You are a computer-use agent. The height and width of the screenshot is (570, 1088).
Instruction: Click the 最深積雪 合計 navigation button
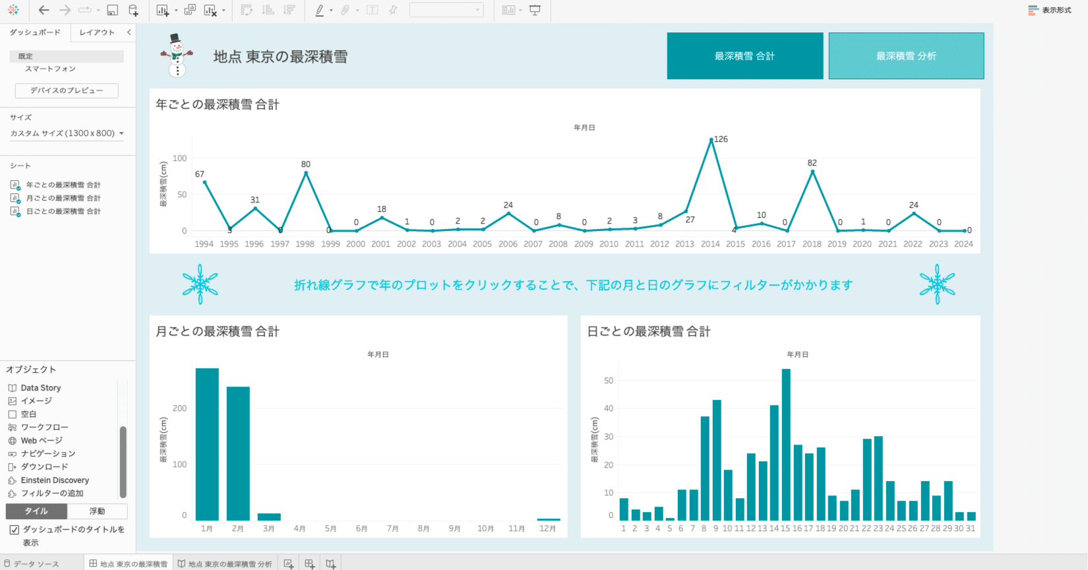(745, 56)
